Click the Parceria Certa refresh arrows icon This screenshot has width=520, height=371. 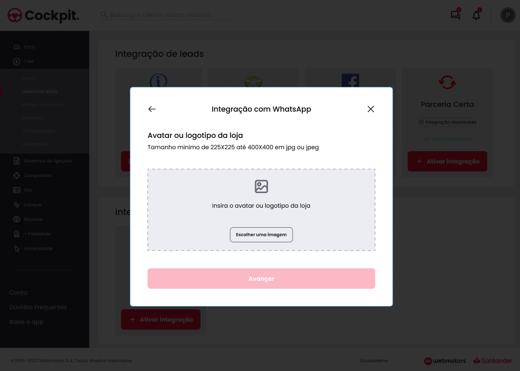[447, 82]
